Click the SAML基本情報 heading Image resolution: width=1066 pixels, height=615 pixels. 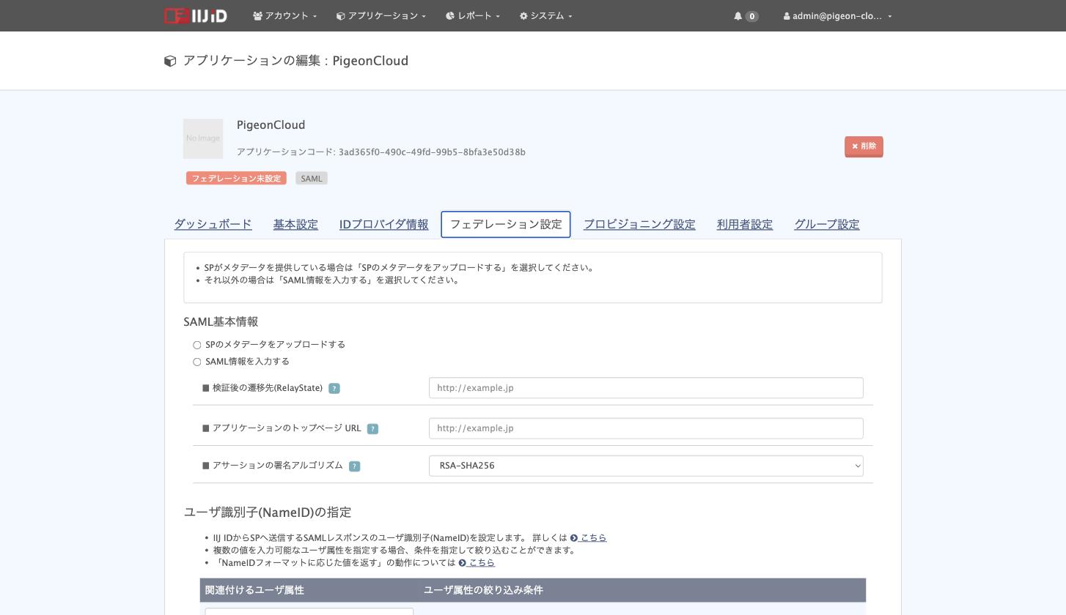[x=221, y=322]
